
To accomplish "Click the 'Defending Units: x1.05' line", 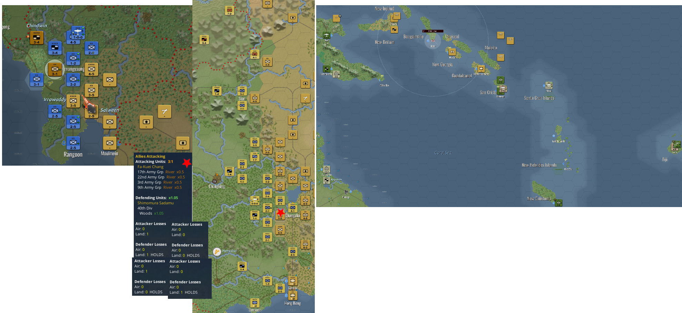I will coord(157,198).
